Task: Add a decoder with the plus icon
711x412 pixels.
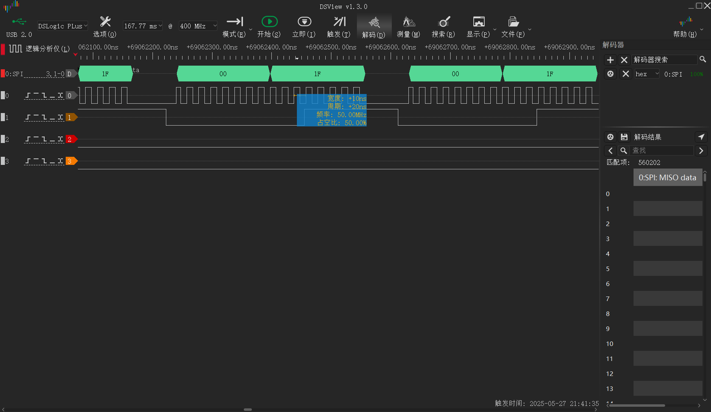Action: point(610,60)
